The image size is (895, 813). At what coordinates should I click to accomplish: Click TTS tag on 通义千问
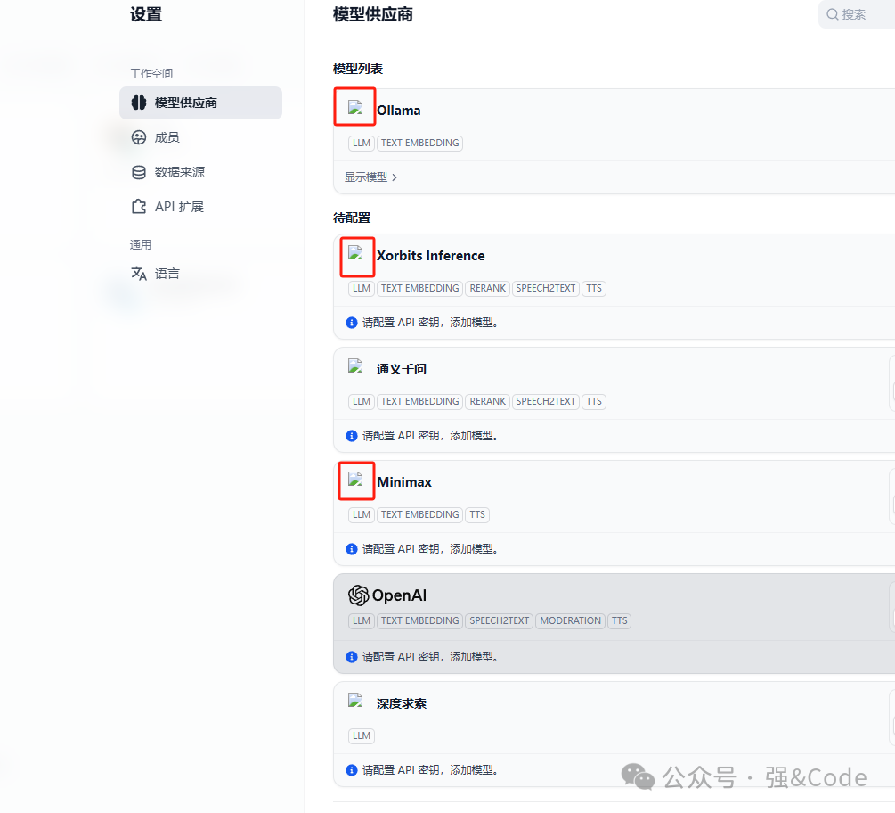[594, 402]
